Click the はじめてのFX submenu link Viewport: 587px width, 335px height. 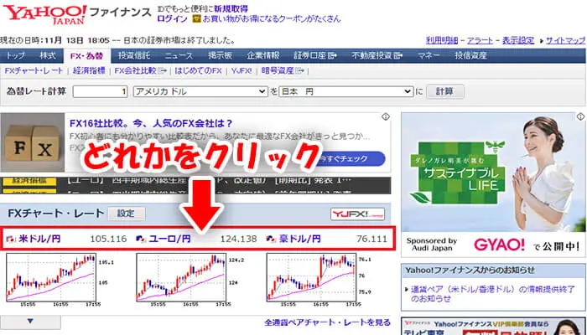click(x=199, y=70)
